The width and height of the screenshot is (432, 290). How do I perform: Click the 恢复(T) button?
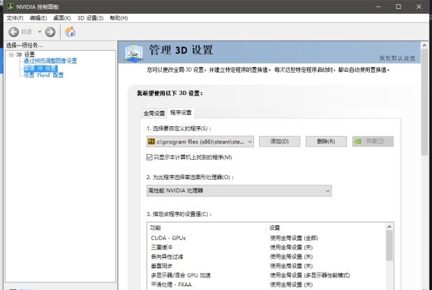[x=373, y=142]
